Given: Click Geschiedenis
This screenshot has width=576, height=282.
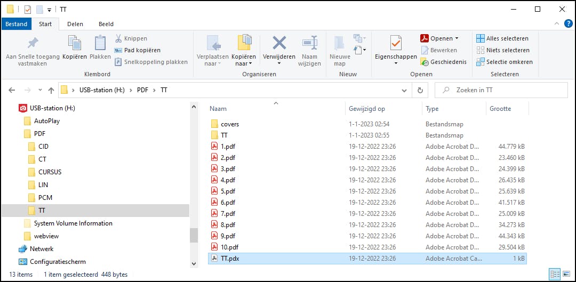Looking at the screenshot, I should pyautogui.click(x=443, y=62).
